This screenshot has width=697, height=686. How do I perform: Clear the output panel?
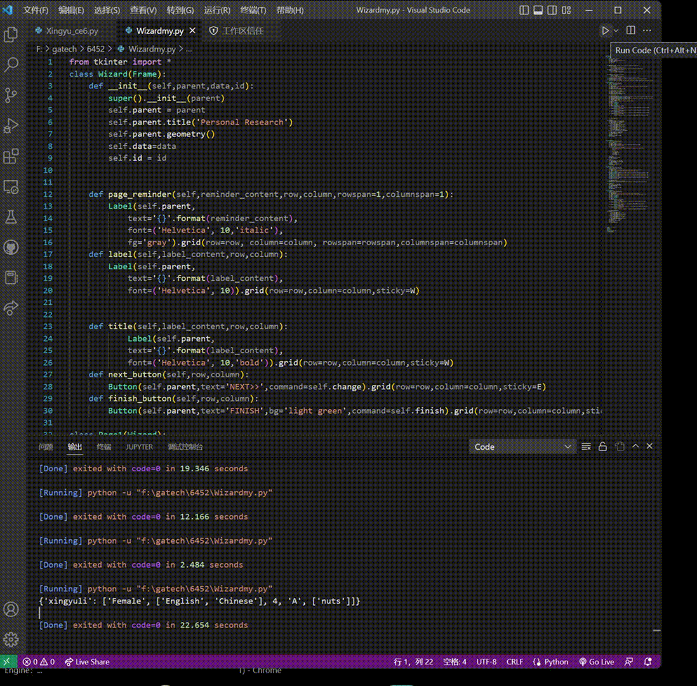pos(586,446)
